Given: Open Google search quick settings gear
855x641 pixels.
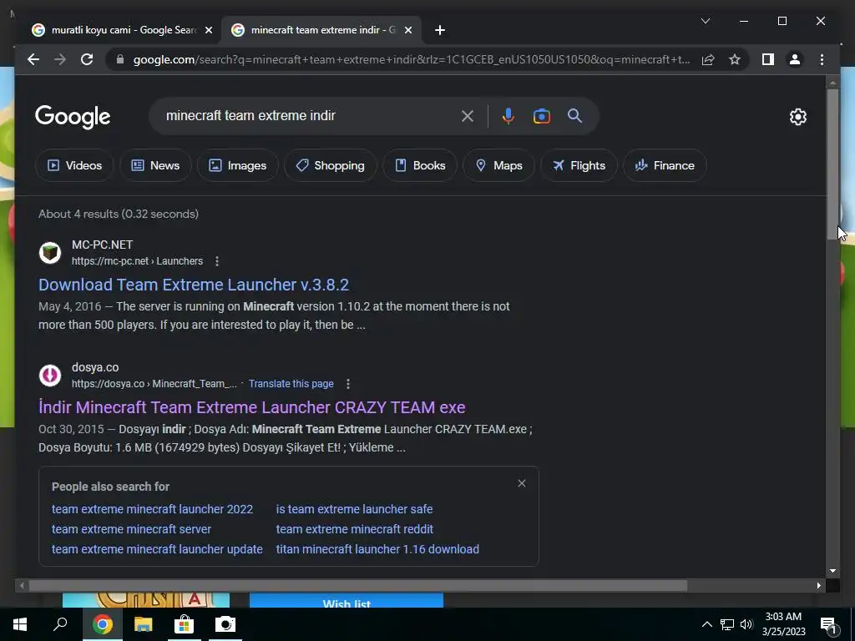Looking at the screenshot, I should click(x=797, y=117).
